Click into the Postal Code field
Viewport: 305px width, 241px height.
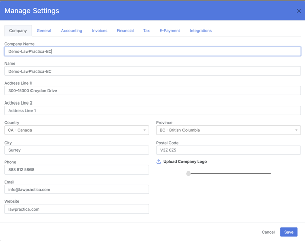pos(228,150)
